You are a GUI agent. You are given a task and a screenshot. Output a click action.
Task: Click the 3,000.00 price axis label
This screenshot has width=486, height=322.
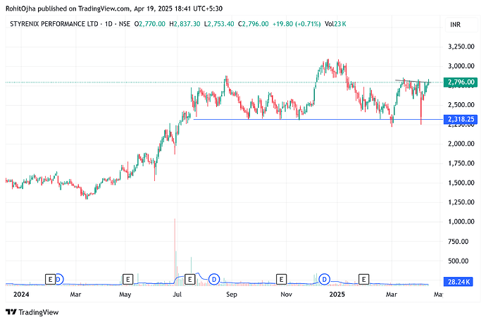click(x=461, y=66)
